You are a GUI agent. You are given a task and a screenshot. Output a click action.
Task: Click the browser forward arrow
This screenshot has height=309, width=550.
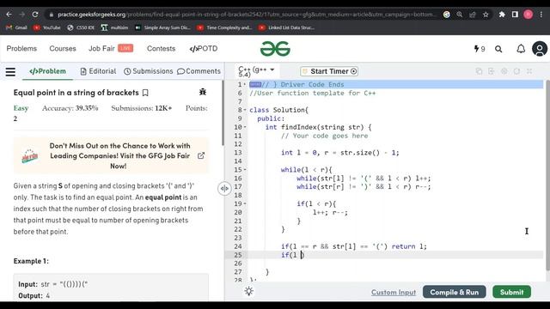point(21,15)
